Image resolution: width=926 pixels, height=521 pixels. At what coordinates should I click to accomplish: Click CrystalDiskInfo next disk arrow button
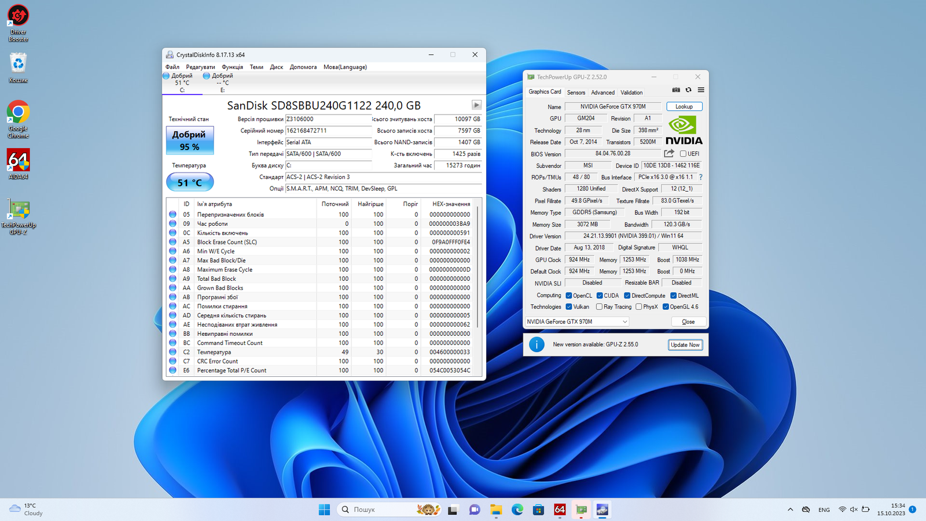tap(476, 105)
